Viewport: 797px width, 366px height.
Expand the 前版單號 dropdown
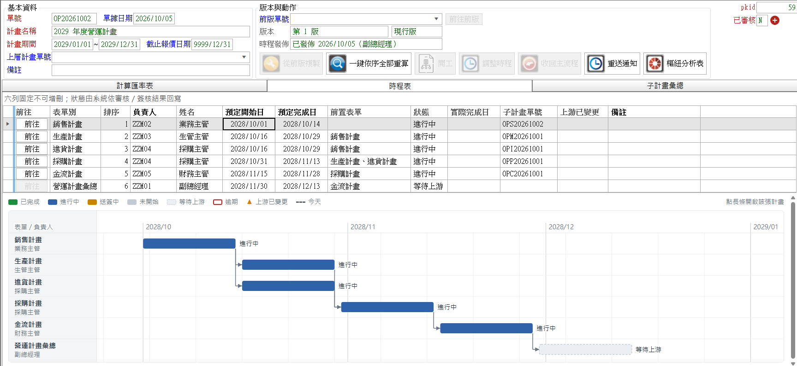[x=436, y=19]
